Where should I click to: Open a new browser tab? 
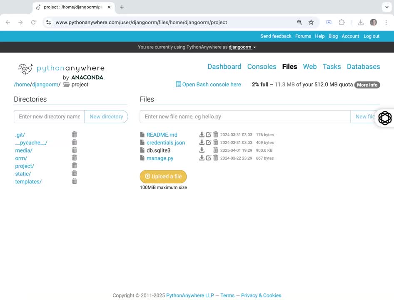[122, 7]
